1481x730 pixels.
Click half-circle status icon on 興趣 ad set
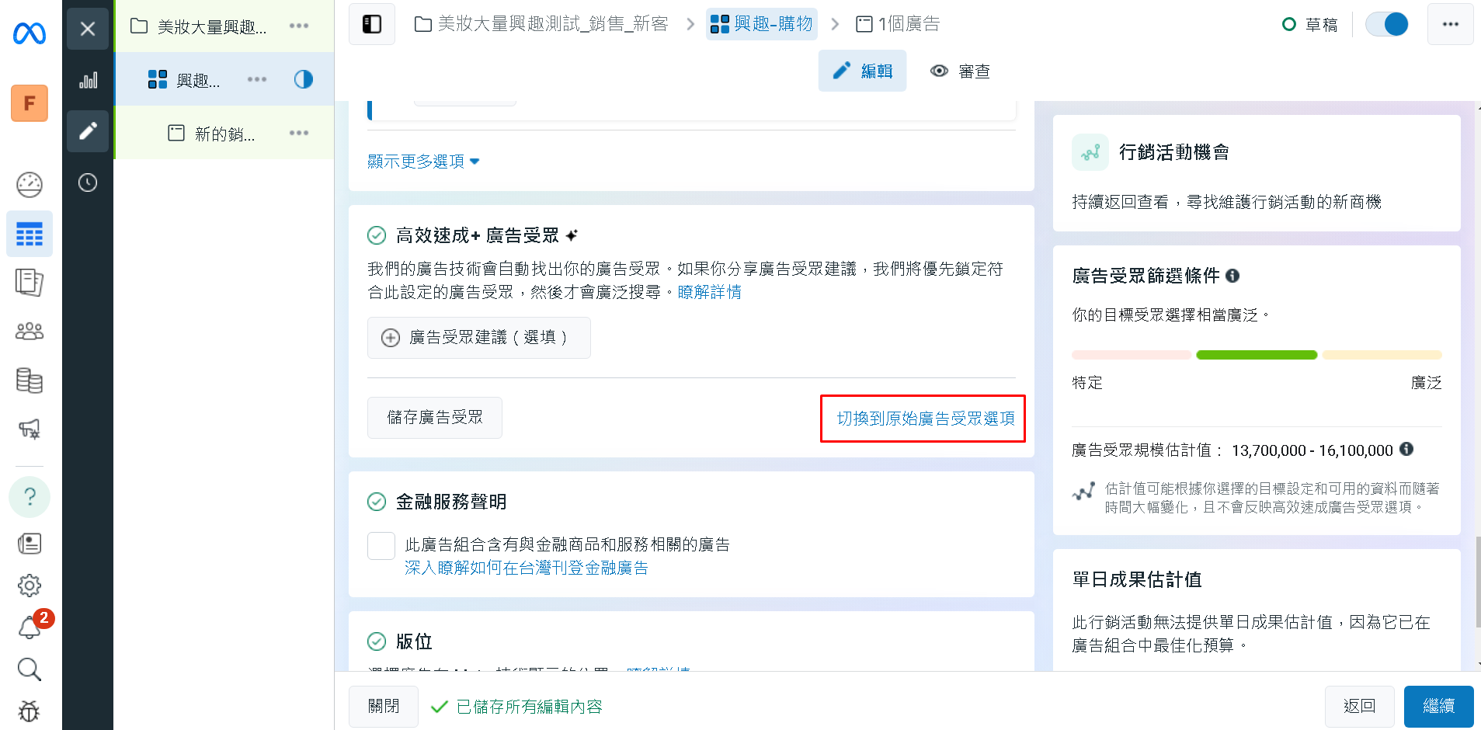[304, 79]
